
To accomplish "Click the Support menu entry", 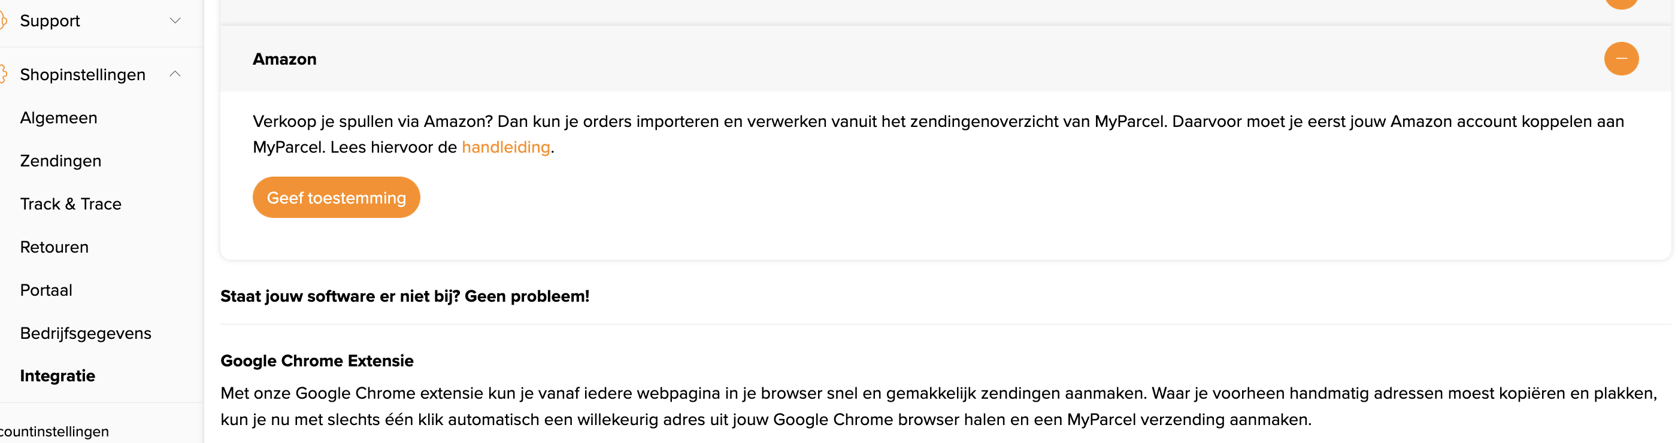I will (x=50, y=20).
